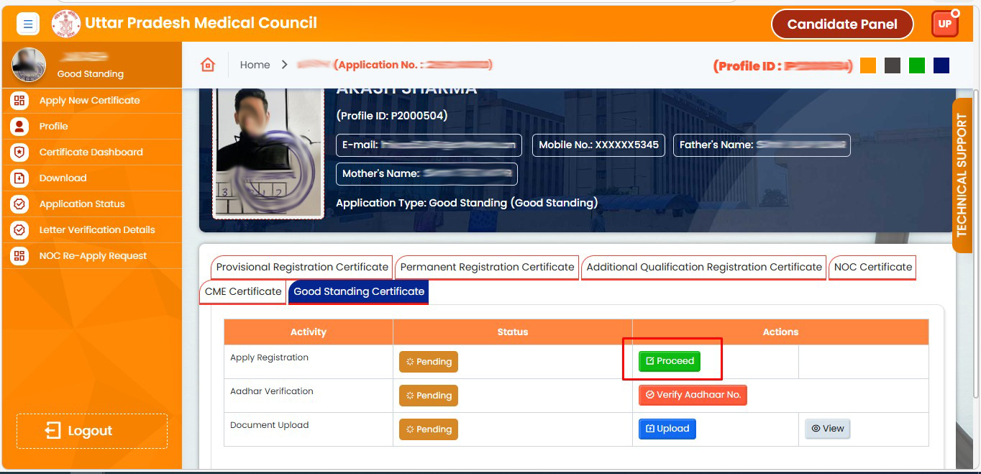Viewport: 981px width, 474px height.
Task: Click the blue Upload button
Action: 667,429
